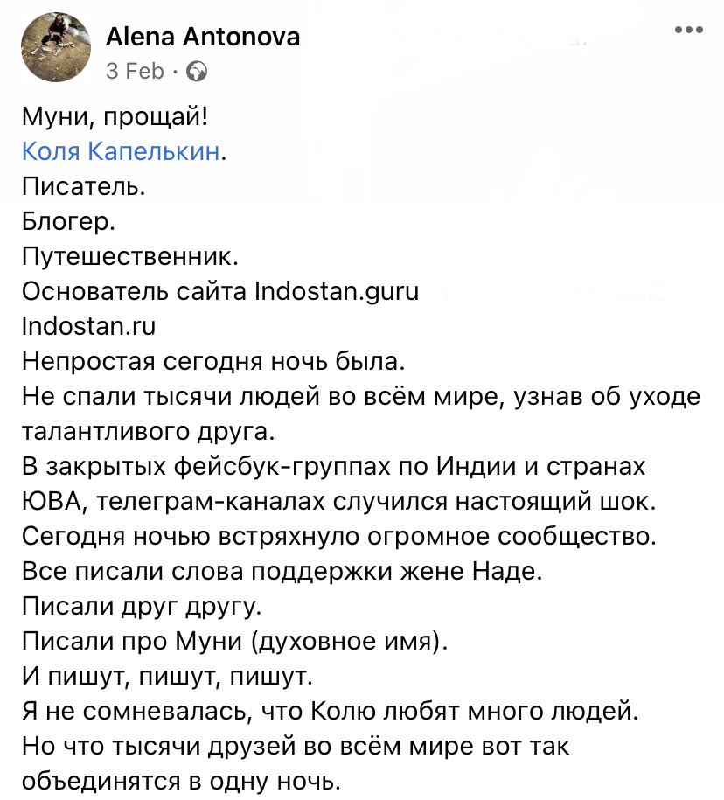Click the words "Основатель сайта"
724x800 pixels.
(133, 292)
